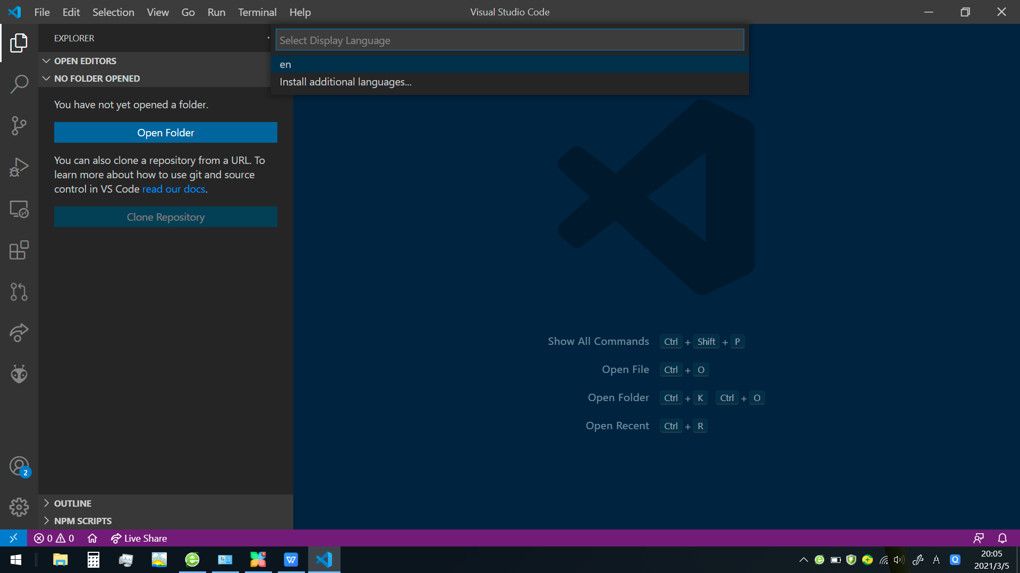1020x573 pixels.
Task: Click the notifications bell in status bar
Action: point(1002,538)
